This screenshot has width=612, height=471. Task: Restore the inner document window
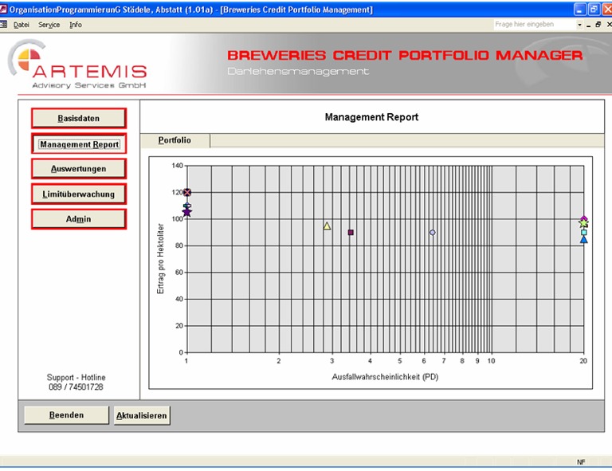tap(598, 25)
